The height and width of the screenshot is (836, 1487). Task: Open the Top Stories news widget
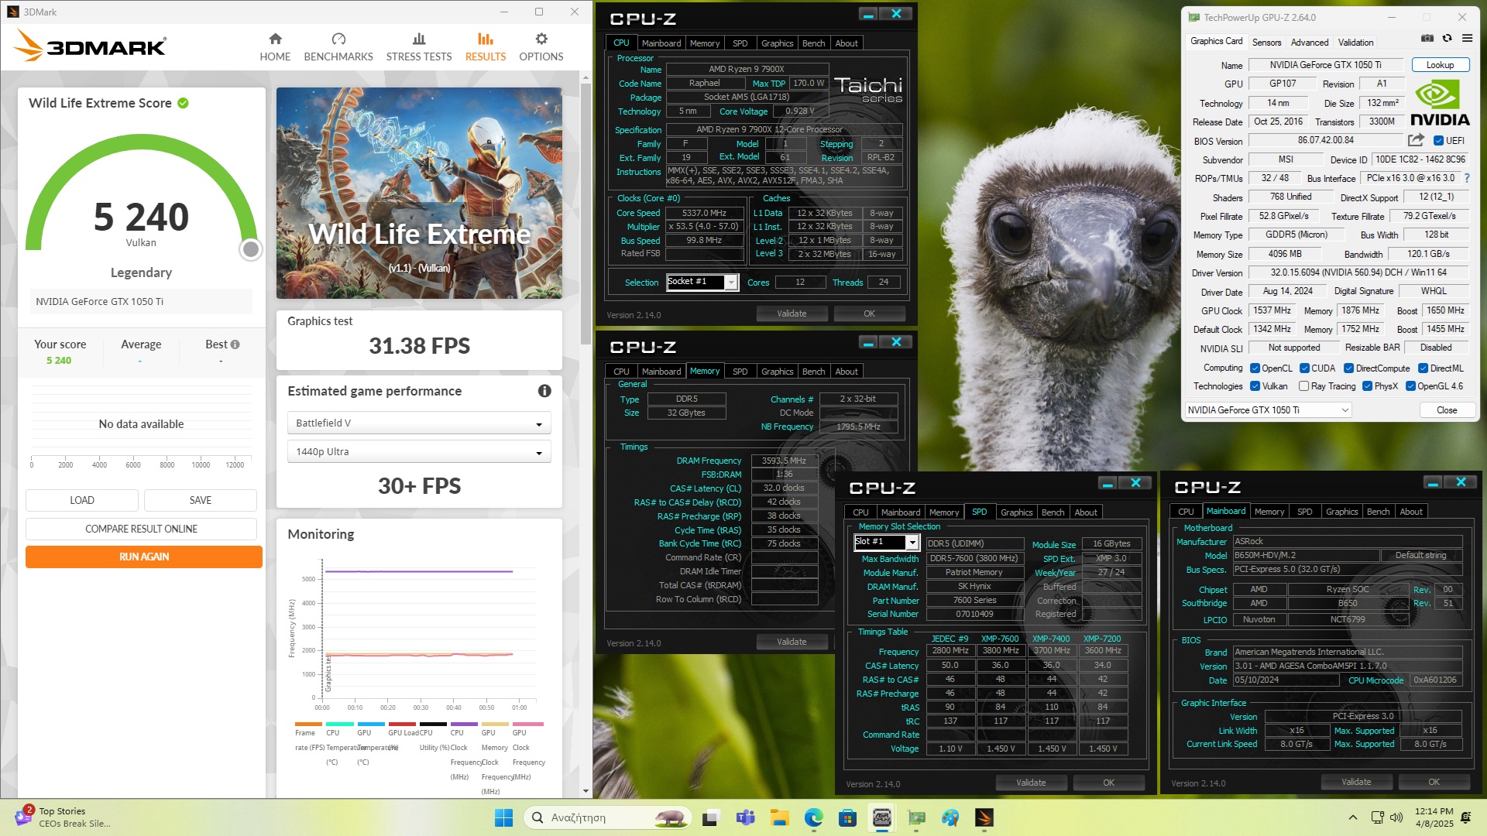(62, 817)
